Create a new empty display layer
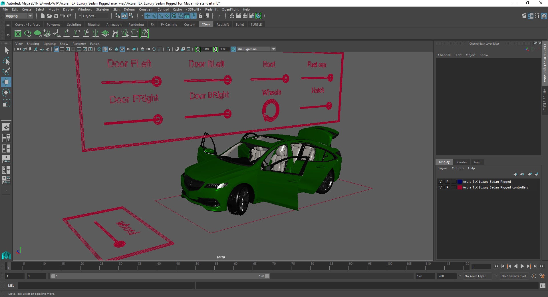This screenshot has width=548, height=297. coord(530,174)
